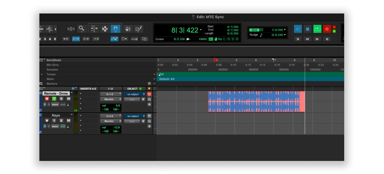Select the Zoomer (magnifier) tool

82,29
